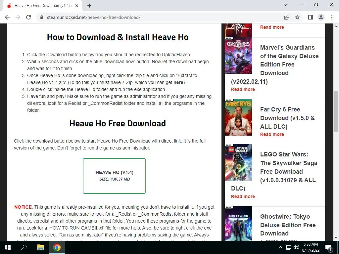Click the LEGO Star Wars cover image
Viewport: 339px width, 254px height.
[238, 162]
